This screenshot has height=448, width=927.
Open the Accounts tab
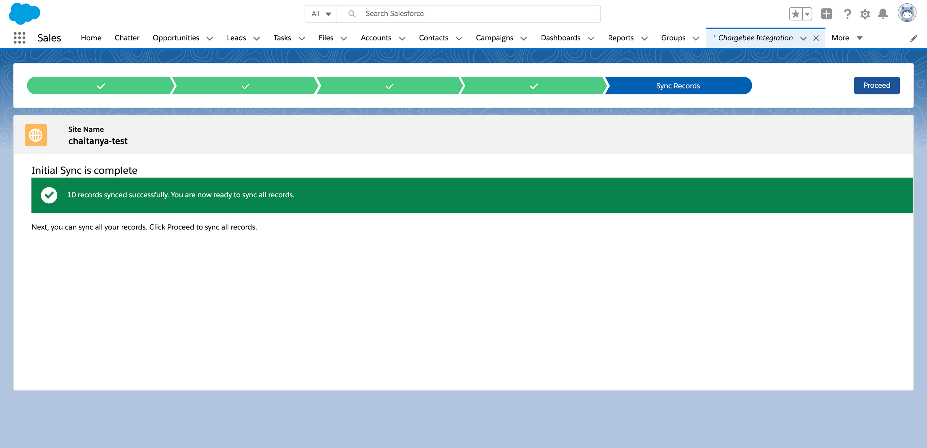click(x=376, y=38)
